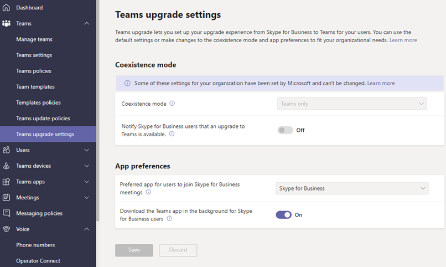Click info icon beside Coexistence mode label
This screenshot has height=267, width=446.
(172, 104)
